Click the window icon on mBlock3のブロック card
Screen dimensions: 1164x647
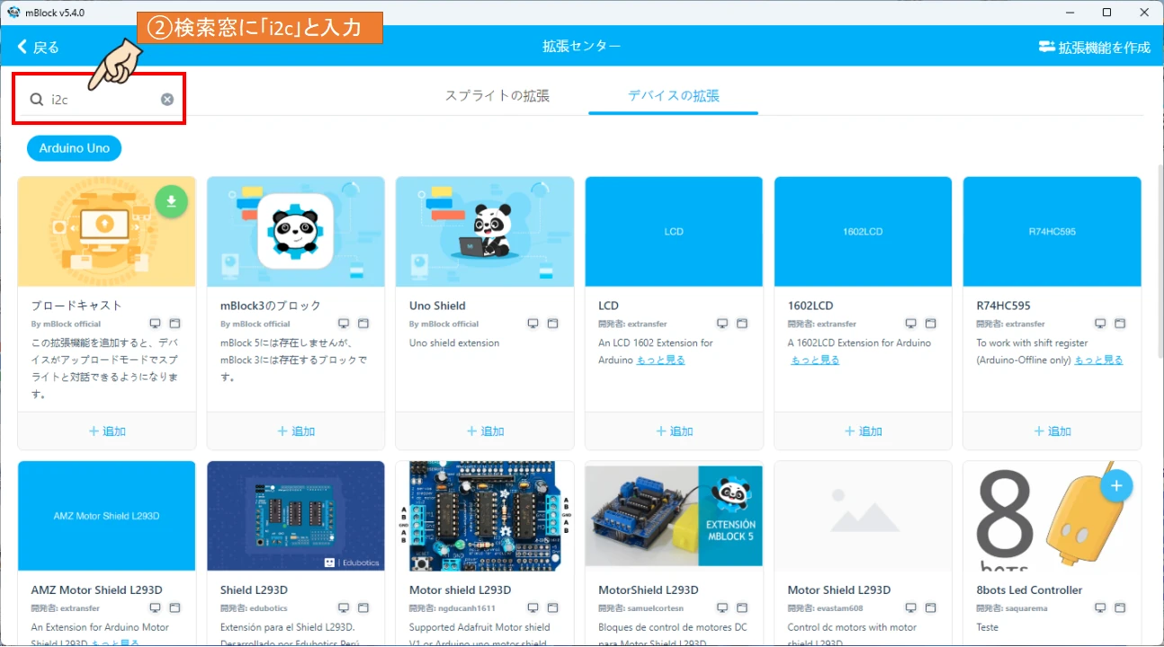point(364,323)
